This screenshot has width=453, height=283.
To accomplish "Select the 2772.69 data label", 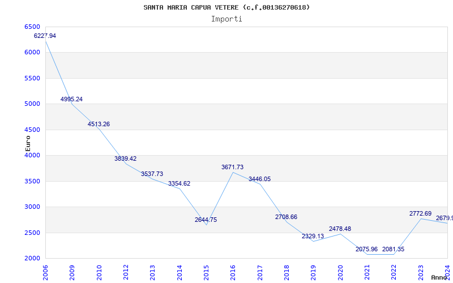I will 420,213.
